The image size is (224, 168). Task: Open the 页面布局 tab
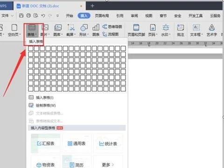click(102, 15)
